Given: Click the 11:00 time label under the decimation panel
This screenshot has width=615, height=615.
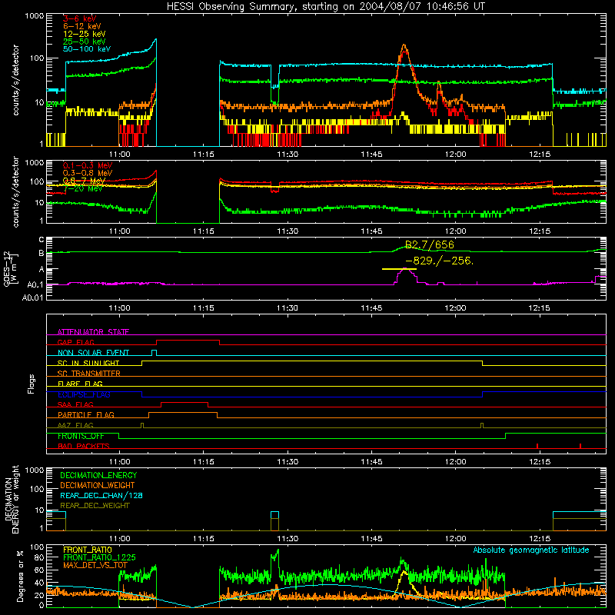Looking at the screenshot, I should pyautogui.click(x=119, y=539).
